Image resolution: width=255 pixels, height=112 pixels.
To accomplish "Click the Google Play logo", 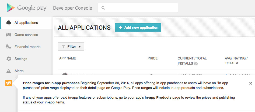I will [x=26, y=8].
